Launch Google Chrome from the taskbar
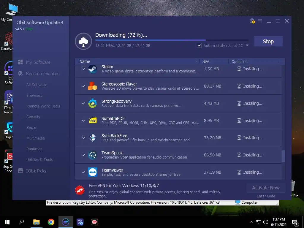Image resolution: width=304 pixels, height=228 pixels. point(51,222)
